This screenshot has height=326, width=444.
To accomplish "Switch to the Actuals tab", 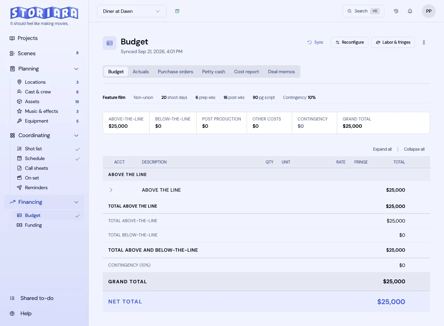I will click(x=141, y=72).
